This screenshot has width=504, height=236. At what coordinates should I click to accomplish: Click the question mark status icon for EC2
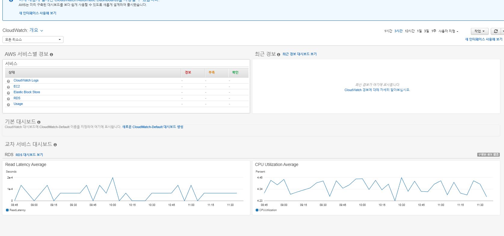coord(8,87)
